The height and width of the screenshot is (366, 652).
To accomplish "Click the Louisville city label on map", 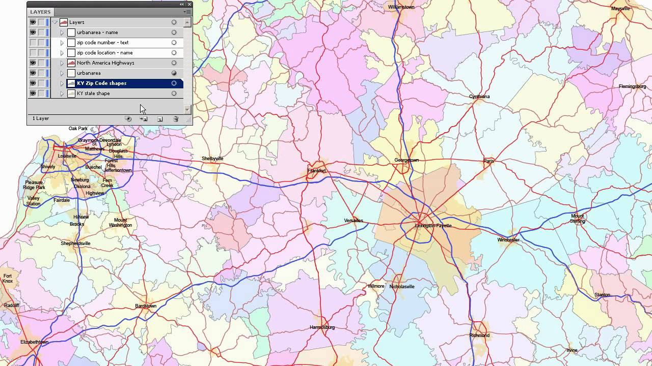I will 67,156.
